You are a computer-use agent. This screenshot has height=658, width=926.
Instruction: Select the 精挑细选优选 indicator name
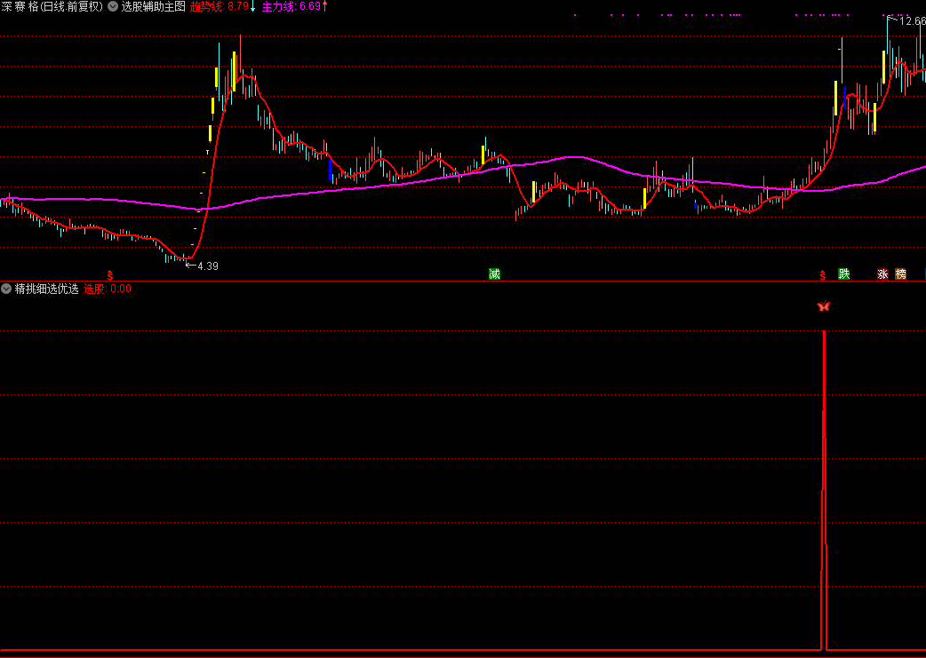(x=46, y=289)
